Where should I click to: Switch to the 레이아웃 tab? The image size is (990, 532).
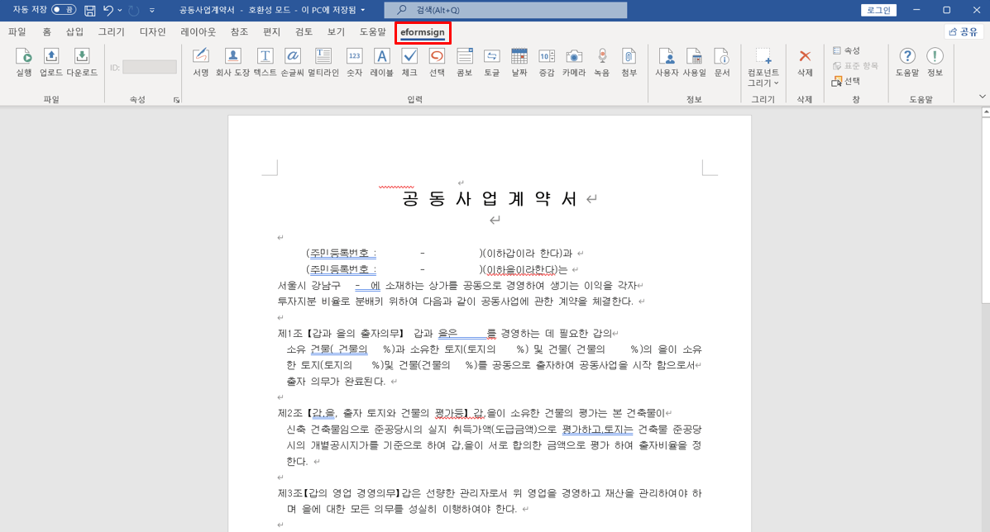pyautogui.click(x=198, y=32)
